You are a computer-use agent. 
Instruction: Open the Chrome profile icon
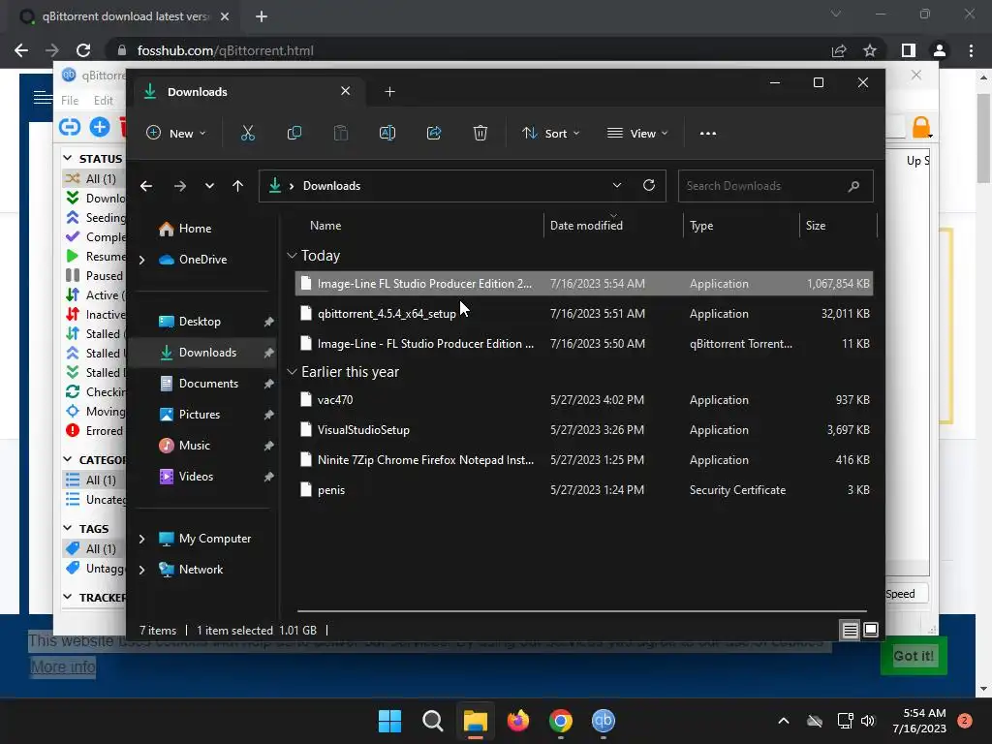pos(940,50)
